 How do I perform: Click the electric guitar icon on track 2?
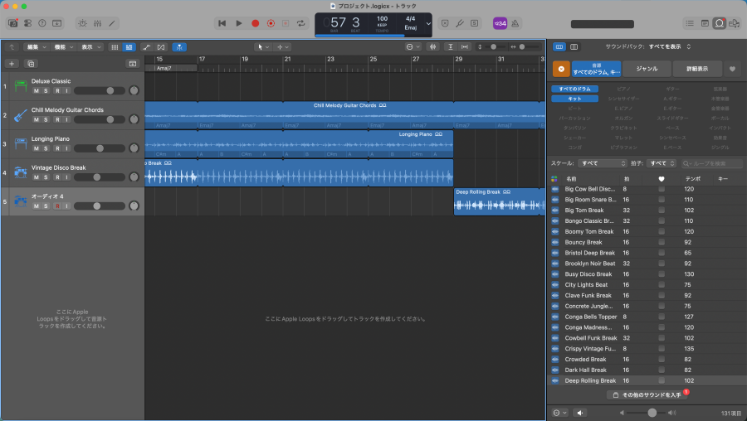[x=21, y=114]
